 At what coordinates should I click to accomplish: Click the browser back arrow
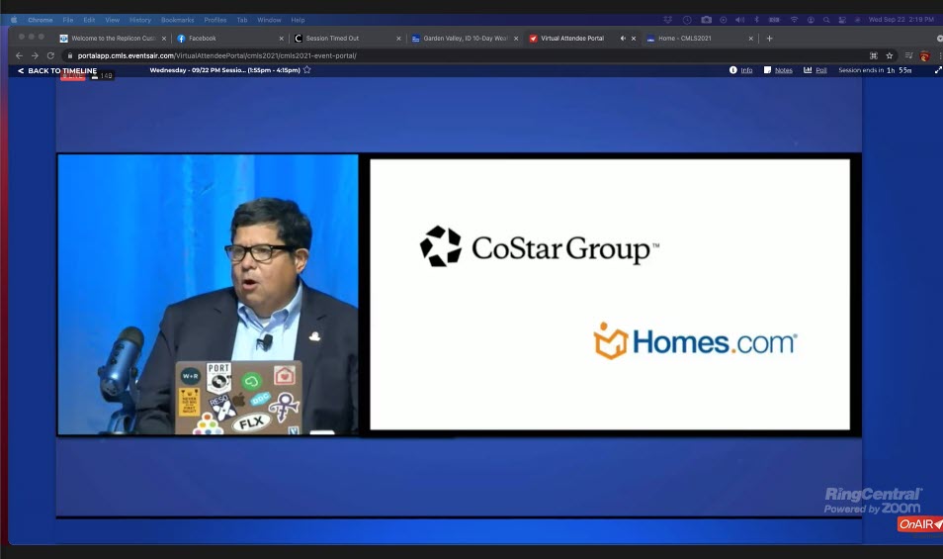point(19,55)
